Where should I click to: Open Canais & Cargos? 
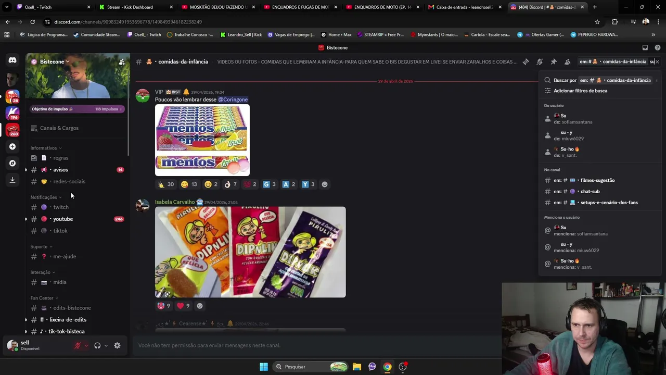point(76,128)
